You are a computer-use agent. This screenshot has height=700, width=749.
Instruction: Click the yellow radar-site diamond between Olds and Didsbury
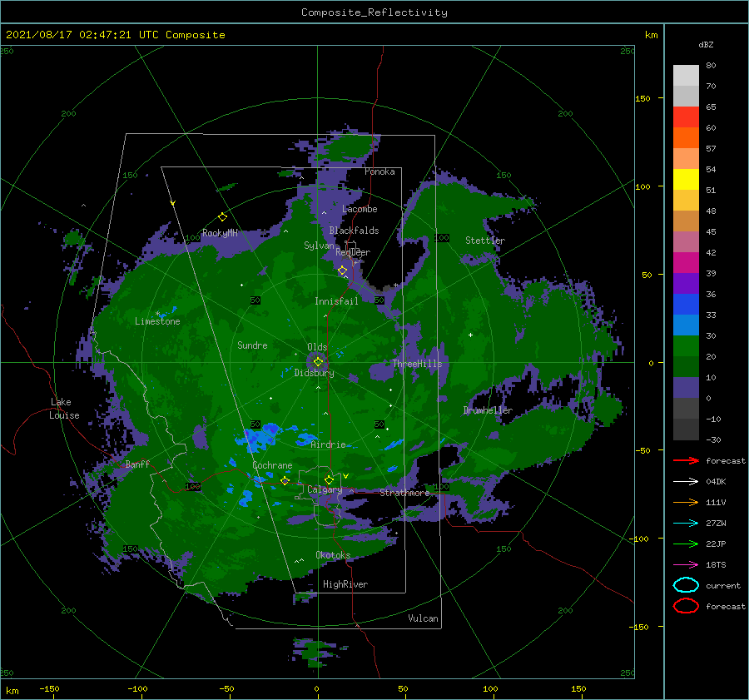pyautogui.click(x=318, y=362)
